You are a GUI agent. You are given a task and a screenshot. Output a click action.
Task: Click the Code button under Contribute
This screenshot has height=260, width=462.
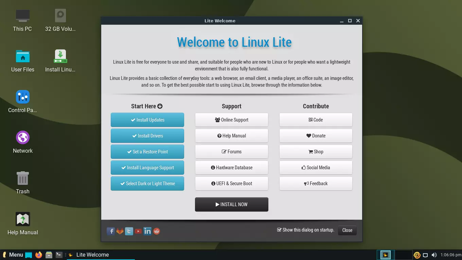click(x=316, y=120)
